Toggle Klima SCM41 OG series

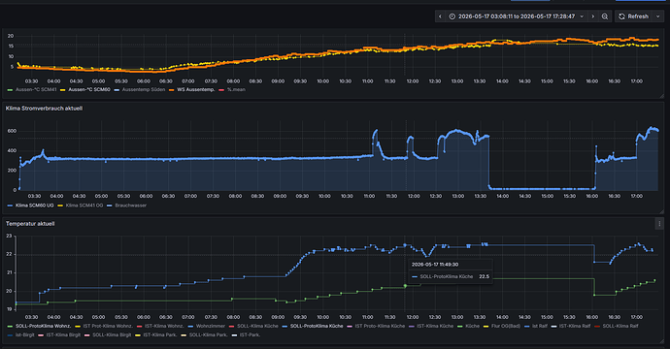(84, 206)
